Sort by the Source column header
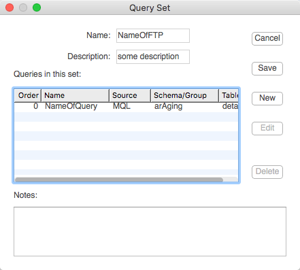The image size is (300, 270). click(x=130, y=95)
